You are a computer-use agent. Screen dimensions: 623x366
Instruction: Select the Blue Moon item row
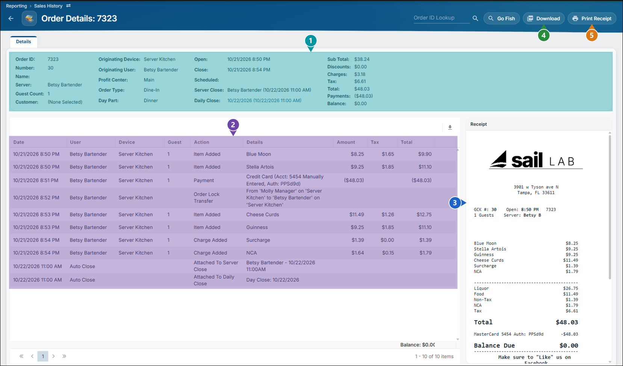coord(233,154)
